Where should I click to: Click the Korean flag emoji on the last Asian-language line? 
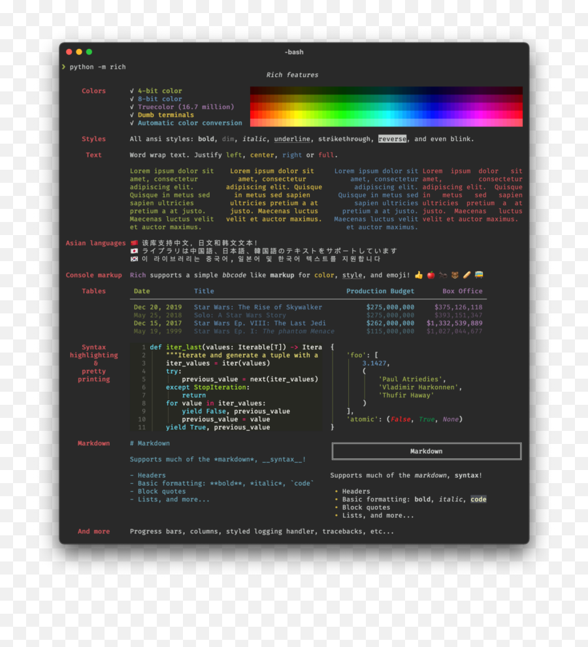(x=133, y=259)
